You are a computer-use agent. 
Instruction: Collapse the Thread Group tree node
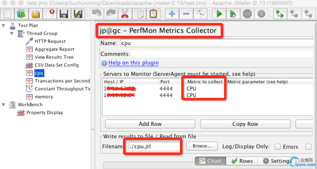pos(12,33)
